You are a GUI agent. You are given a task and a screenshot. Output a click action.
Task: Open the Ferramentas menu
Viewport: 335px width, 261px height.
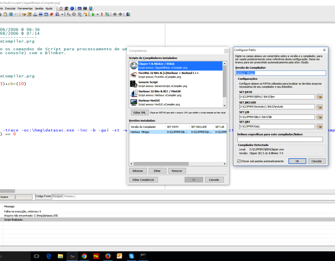(x=25, y=8)
